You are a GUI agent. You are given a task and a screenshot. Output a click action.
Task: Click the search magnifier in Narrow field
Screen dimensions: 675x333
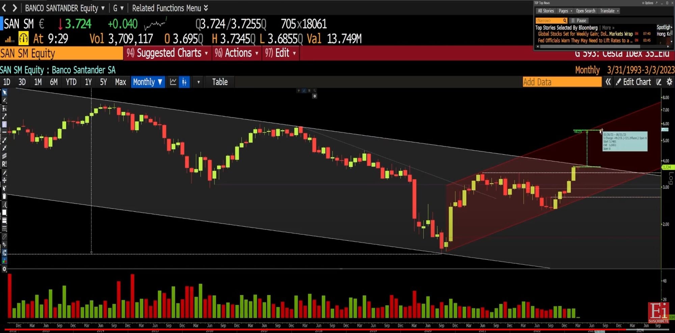pyautogui.click(x=565, y=21)
